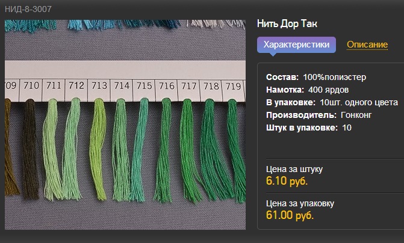
Task: Click the price 6.10 руб.
Action: pos(287,180)
